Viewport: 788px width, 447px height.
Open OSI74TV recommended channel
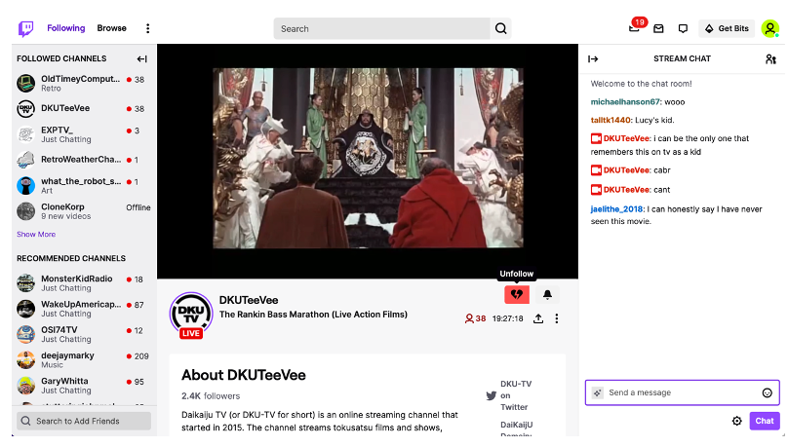[84, 334]
